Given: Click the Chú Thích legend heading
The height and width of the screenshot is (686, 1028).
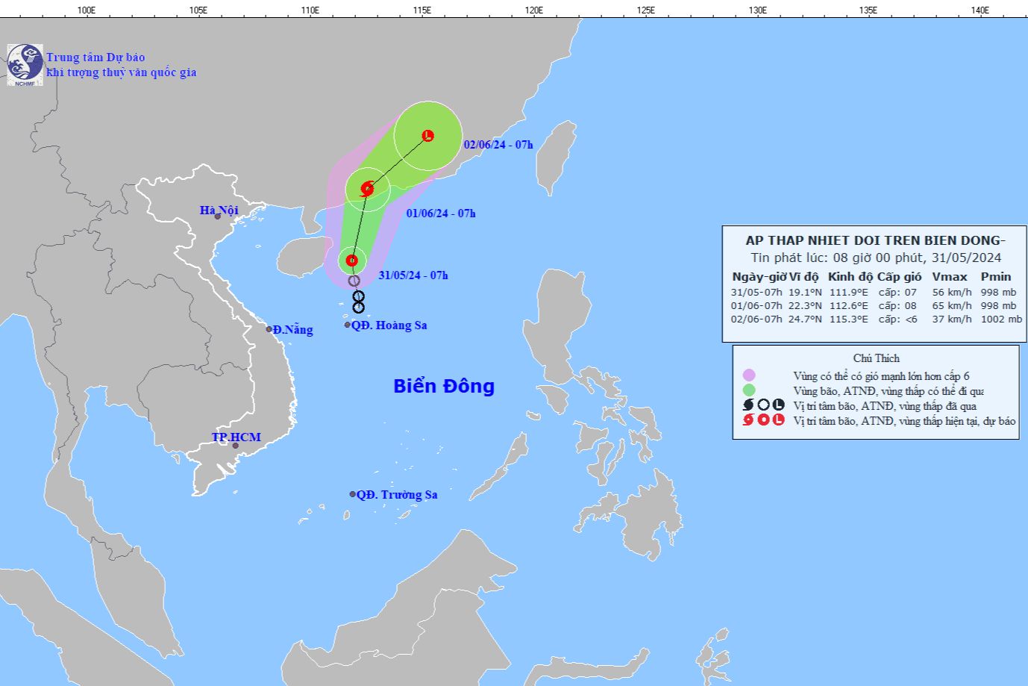Looking at the screenshot, I should click(x=877, y=358).
